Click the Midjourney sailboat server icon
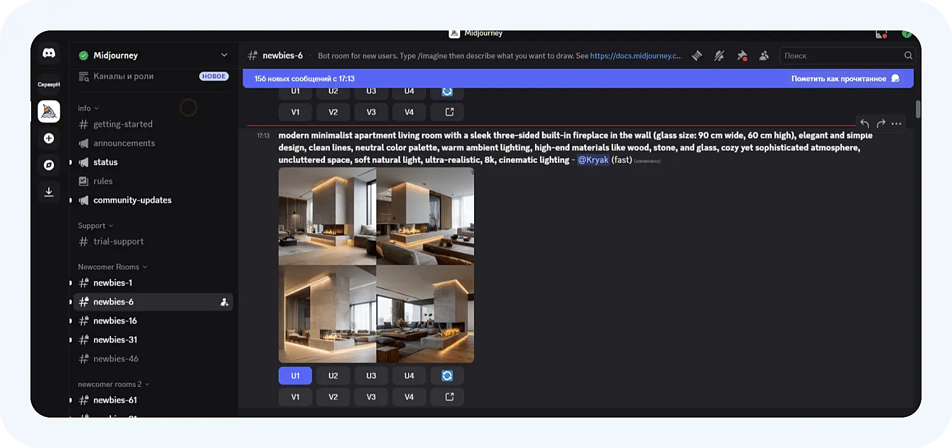 [49, 112]
